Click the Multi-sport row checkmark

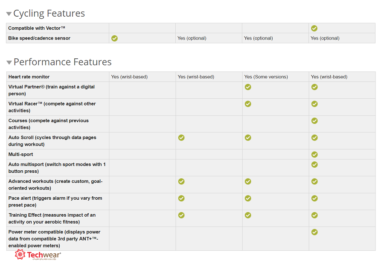(314, 155)
